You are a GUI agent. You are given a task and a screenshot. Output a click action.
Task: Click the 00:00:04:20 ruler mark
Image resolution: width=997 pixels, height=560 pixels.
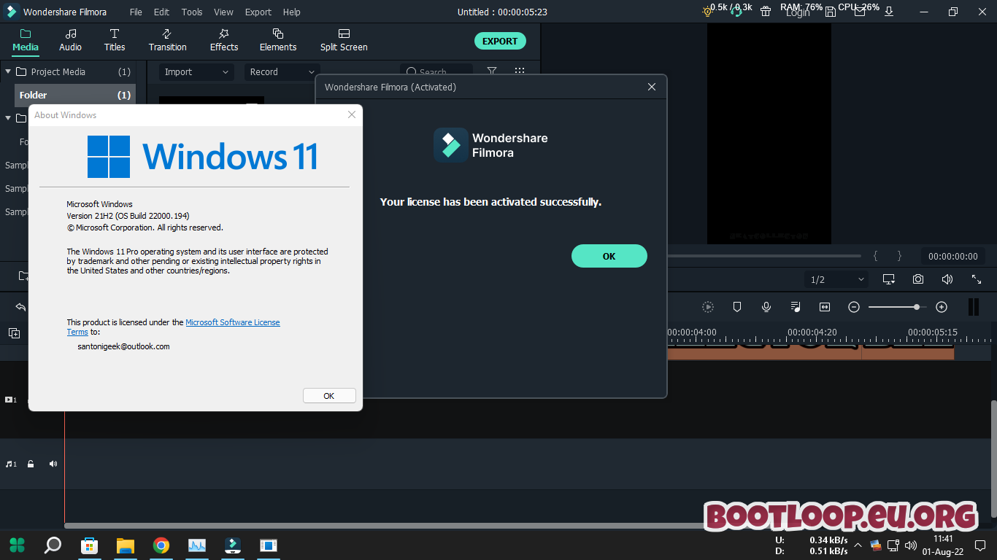tap(812, 332)
